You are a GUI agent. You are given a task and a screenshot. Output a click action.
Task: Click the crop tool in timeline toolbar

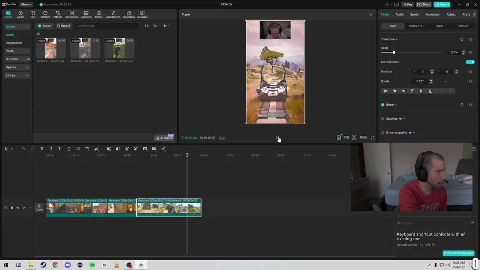pos(87,149)
